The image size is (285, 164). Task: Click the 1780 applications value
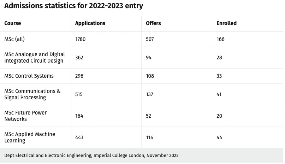(80, 39)
